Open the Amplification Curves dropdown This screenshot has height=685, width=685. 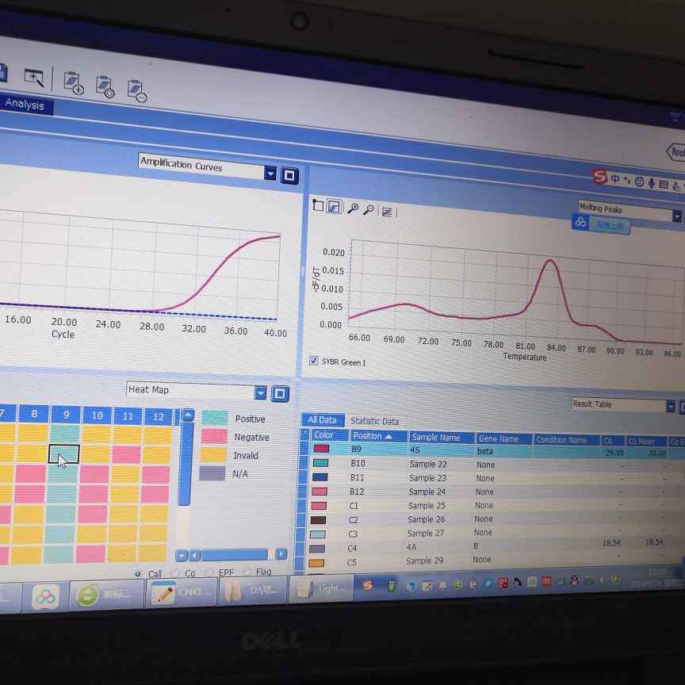270,174
